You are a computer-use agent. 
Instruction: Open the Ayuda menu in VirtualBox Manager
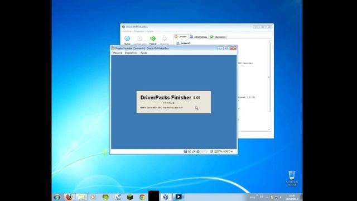pyautogui.click(x=150, y=31)
